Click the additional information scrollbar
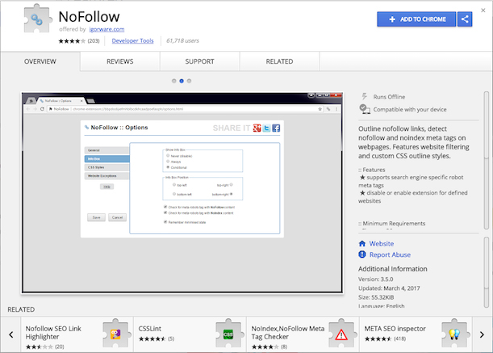The height and width of the screenshot is (353, 493). [x=486, y=272]
